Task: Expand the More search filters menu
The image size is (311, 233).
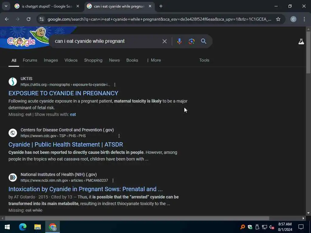Action: point(154,60)
